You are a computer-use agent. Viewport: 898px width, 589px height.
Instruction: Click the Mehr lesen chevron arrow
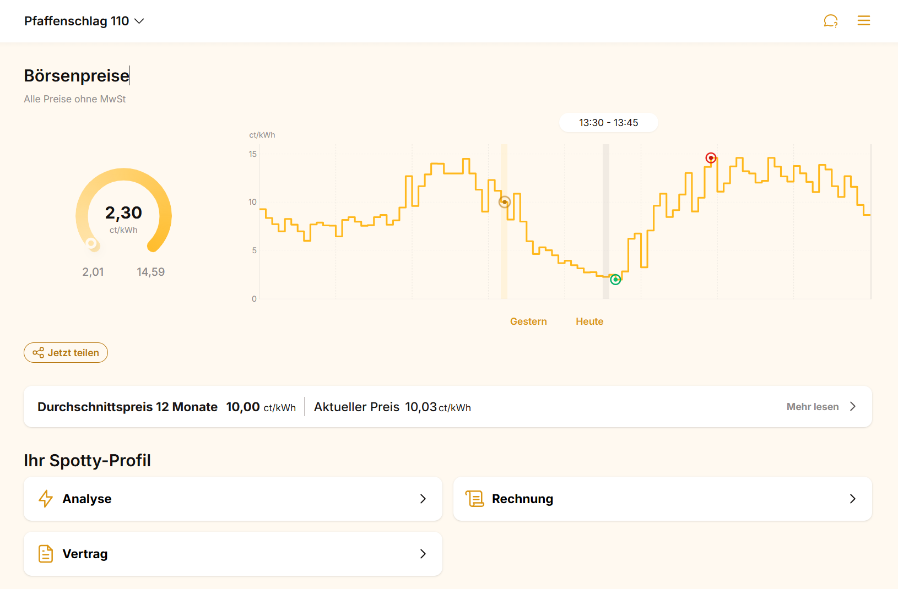[853, 407]
